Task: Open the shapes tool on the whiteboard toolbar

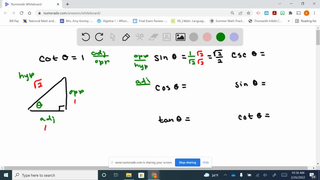Action: [139, 37]
